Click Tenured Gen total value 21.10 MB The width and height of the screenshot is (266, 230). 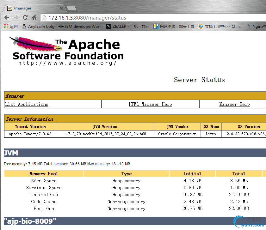tap(239, 195)
